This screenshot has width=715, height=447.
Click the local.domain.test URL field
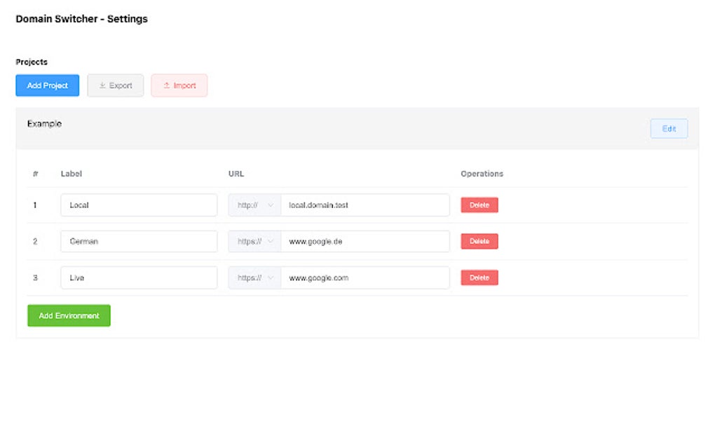365,205
